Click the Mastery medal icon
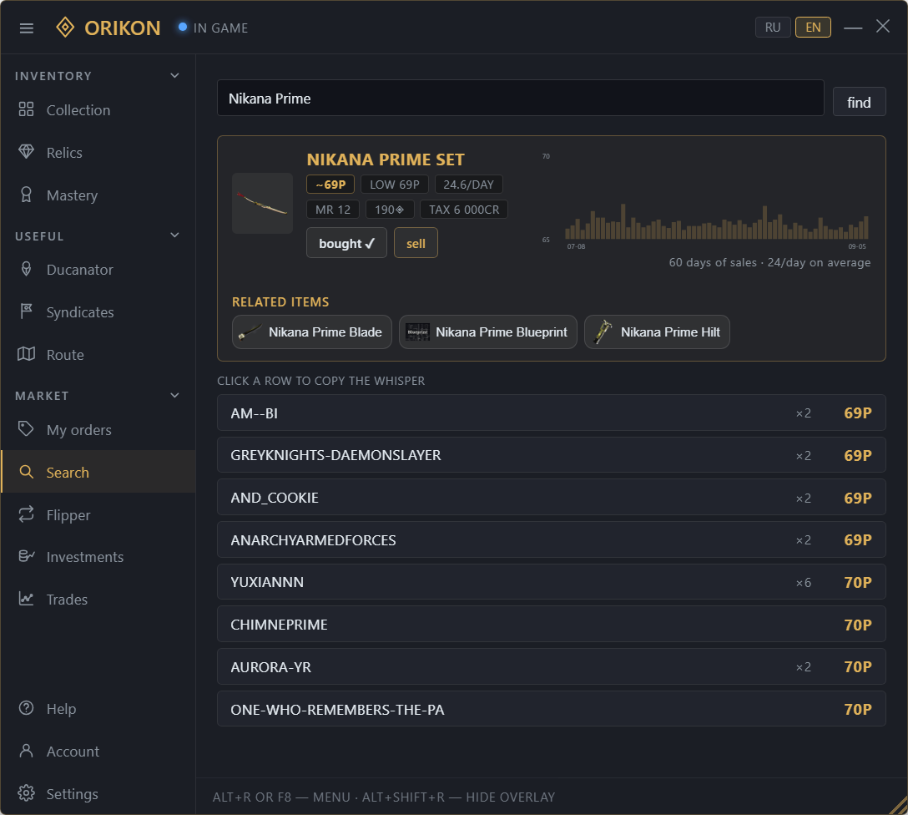The width and height of the screenshot is (908, 815). pos(26,195)
